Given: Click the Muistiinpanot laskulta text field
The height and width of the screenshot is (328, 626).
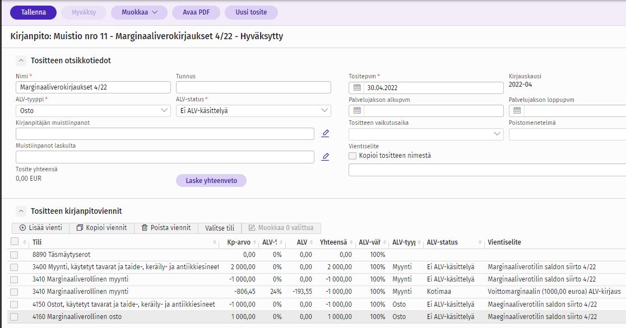Looking at the screenshot, I should [x=165, y=157].
